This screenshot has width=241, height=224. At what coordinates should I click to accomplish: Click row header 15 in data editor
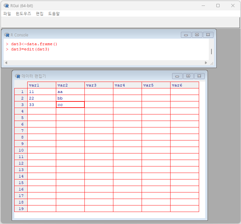(x=21, y=183)
